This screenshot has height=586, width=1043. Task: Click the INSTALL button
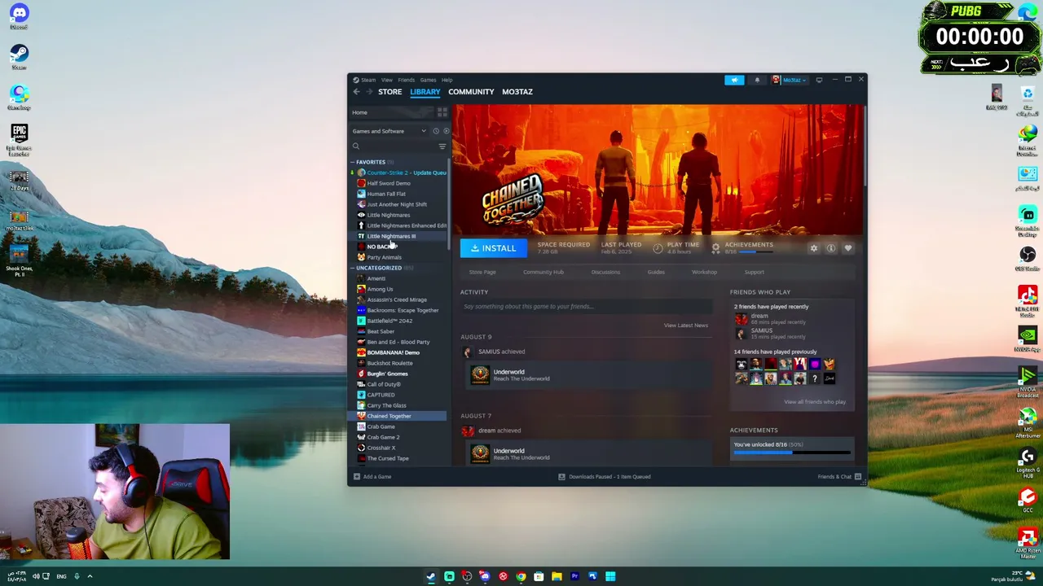point(494,248)
